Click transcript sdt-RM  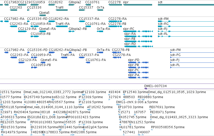point(186,21)
